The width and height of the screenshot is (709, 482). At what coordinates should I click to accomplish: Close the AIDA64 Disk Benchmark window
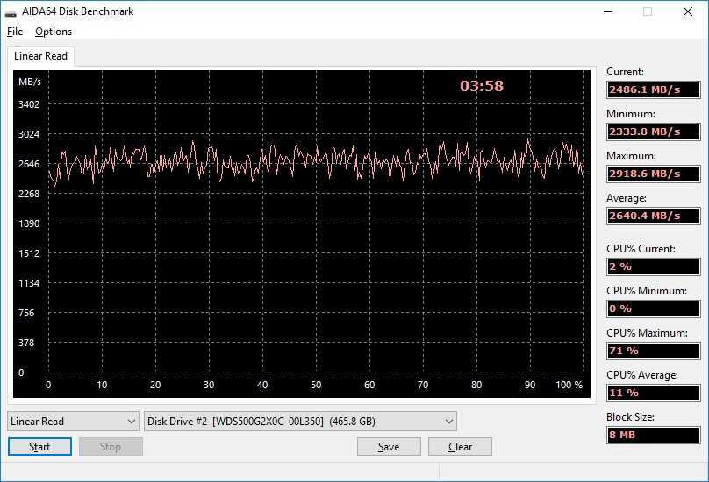click(x=688, y=12)
